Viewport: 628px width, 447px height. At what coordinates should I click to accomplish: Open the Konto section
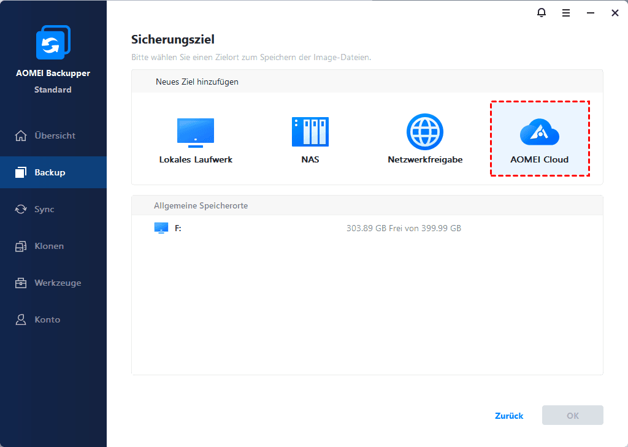53,319
